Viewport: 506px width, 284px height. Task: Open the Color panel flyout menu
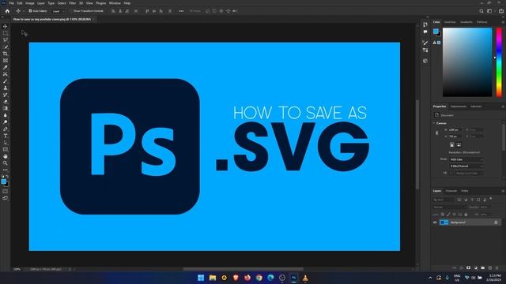pos(503,22)
